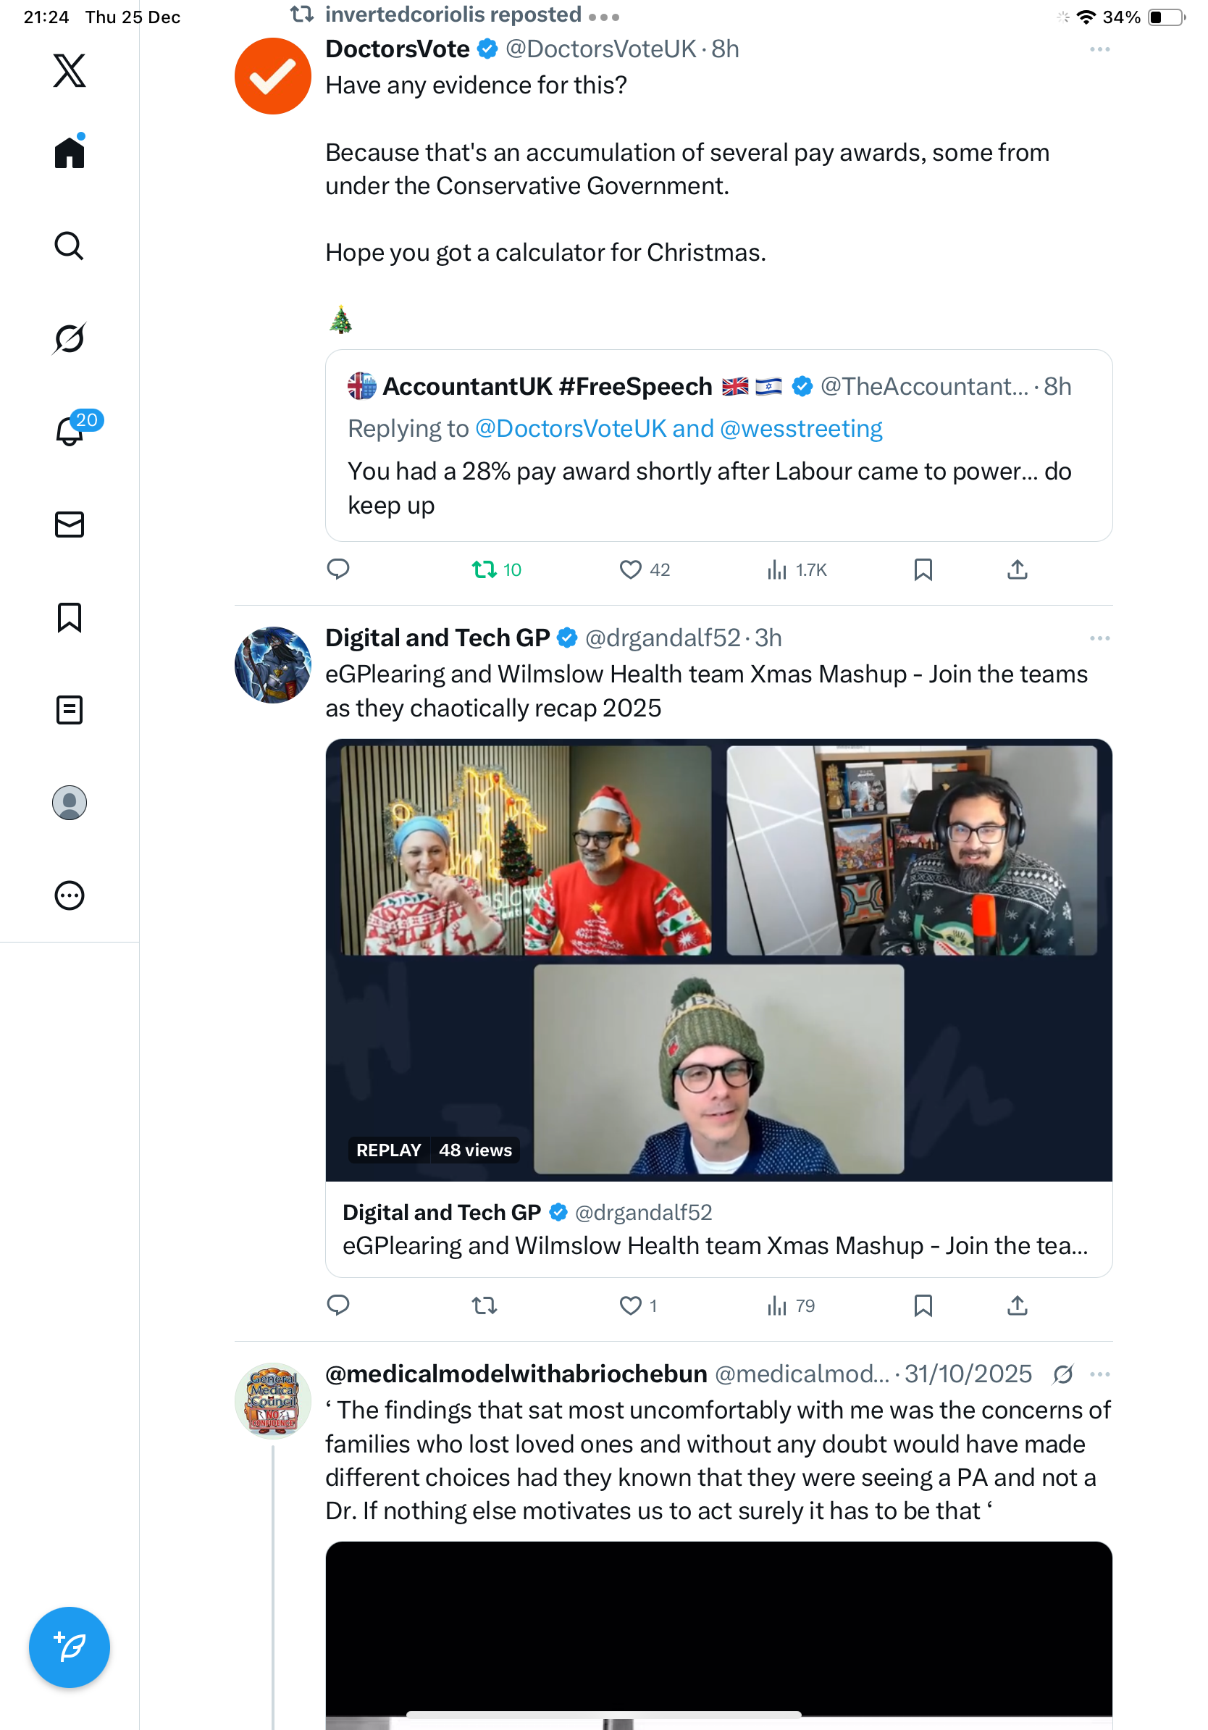Compose a new post

[70, 1647]
